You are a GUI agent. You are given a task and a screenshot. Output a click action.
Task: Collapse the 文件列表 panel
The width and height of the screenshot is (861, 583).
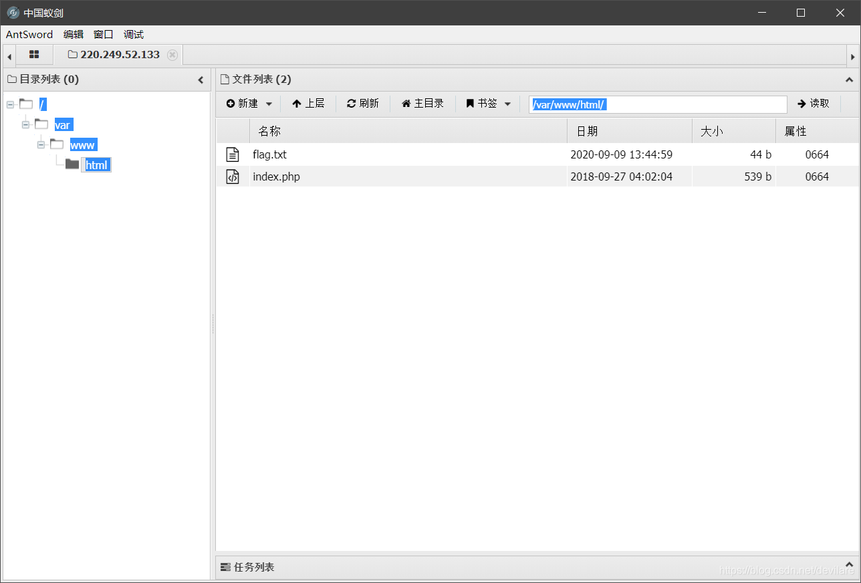[x=849, y=80]
